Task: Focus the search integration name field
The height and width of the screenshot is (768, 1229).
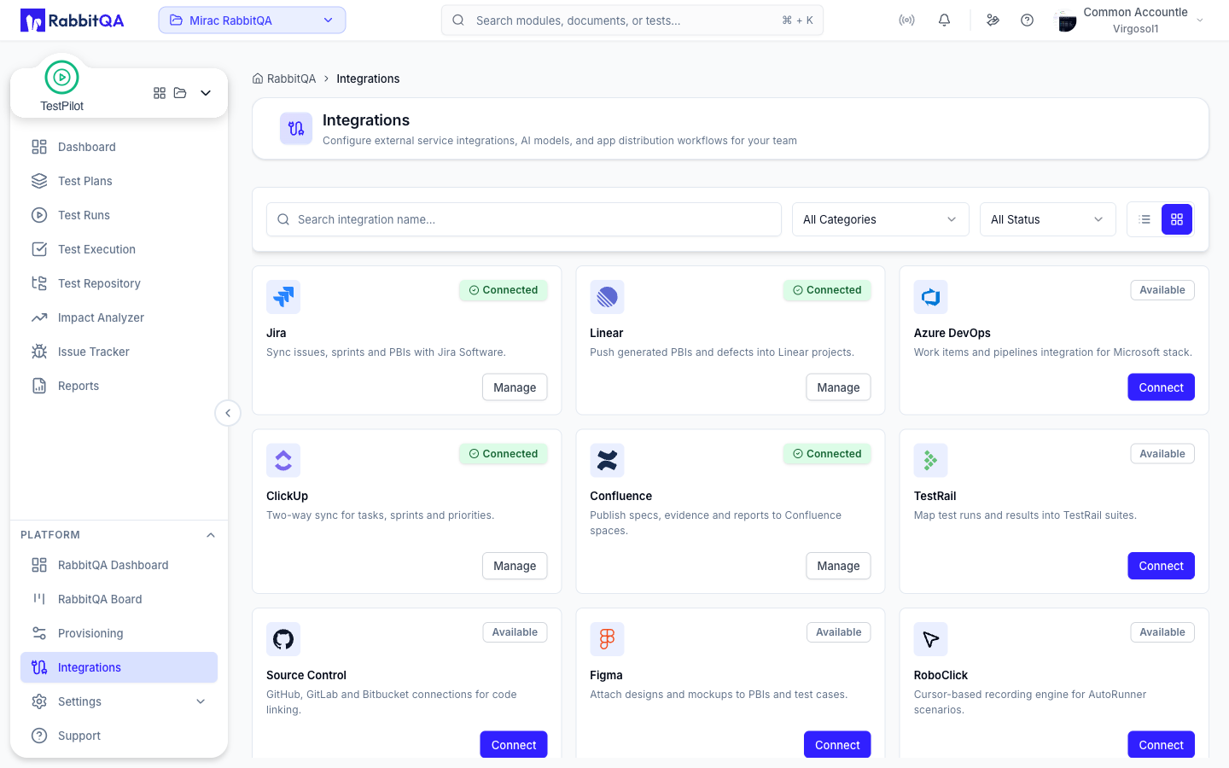Action: coord(524,219)
